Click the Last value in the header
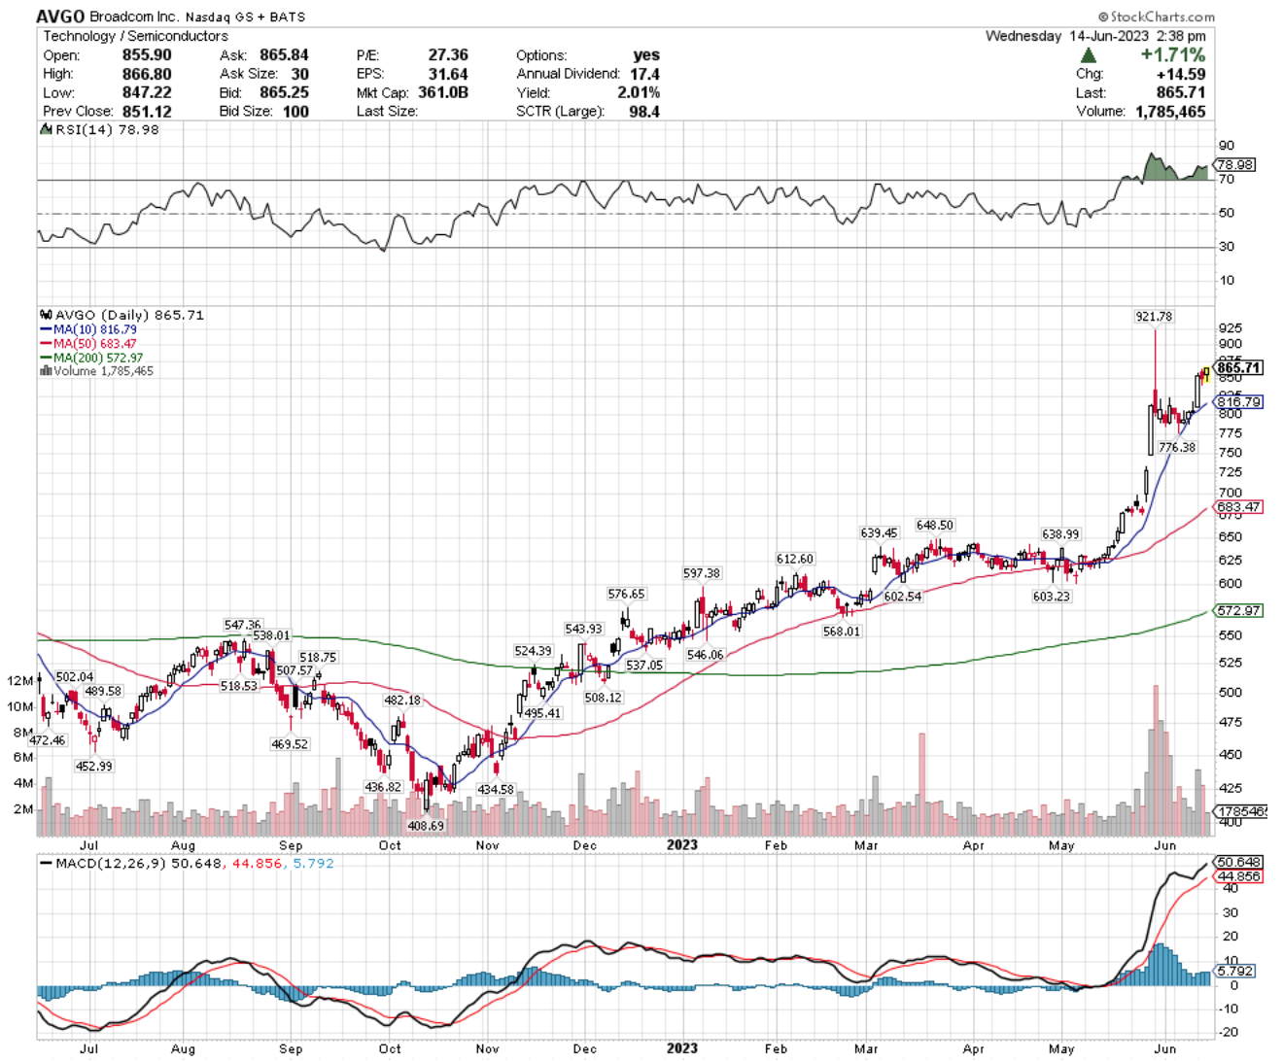Viewport: 1283px width, 1061px height. tap(1181, 92)
